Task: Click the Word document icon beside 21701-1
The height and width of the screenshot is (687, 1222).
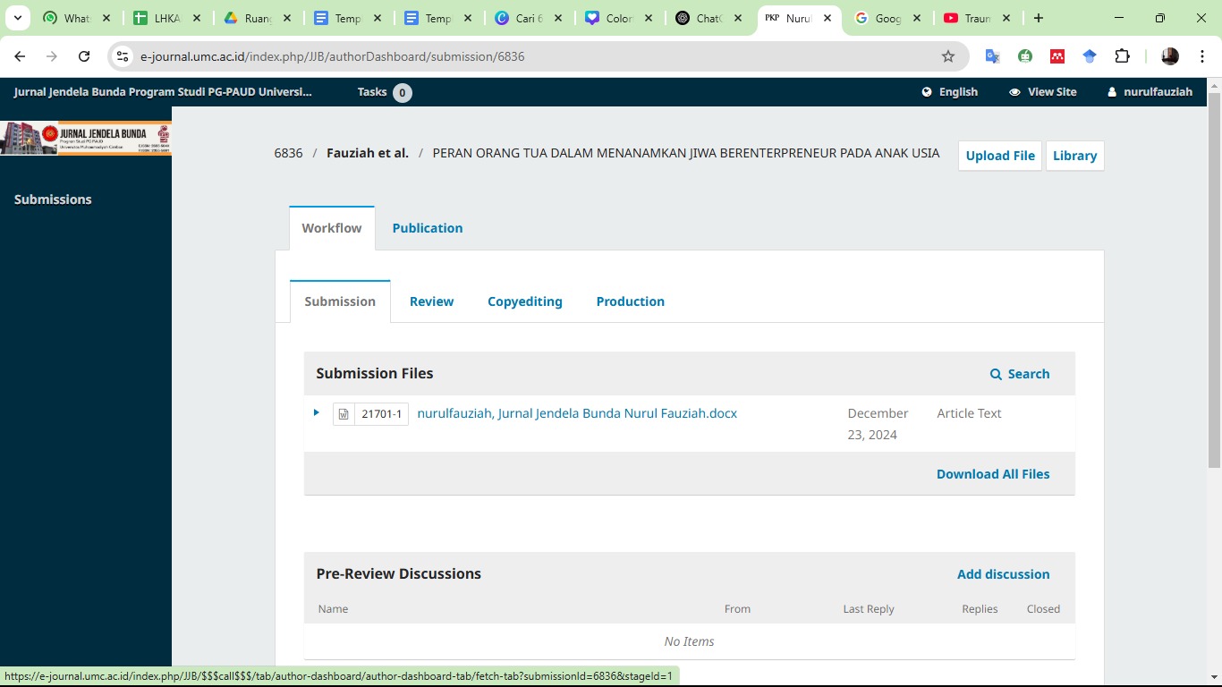Action: click(x=344, y=414)
